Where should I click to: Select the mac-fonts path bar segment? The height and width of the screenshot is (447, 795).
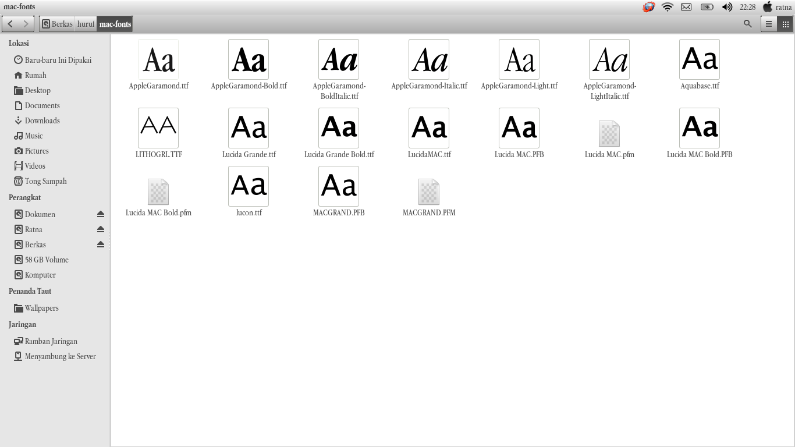point(115,24)
